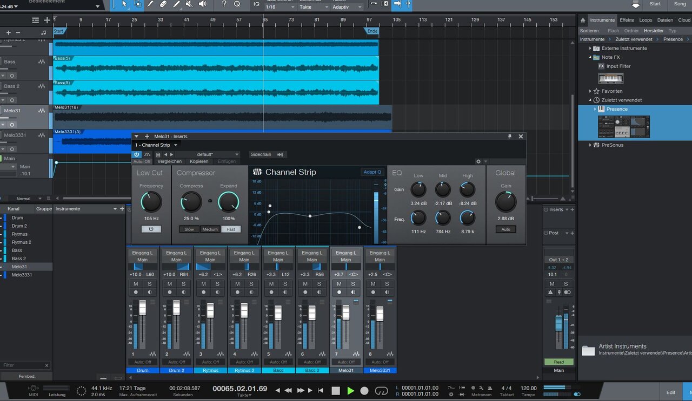
Task: Toggle Channel Strip power bypass button
Action: pyautogui.click(x=137, y=154)
